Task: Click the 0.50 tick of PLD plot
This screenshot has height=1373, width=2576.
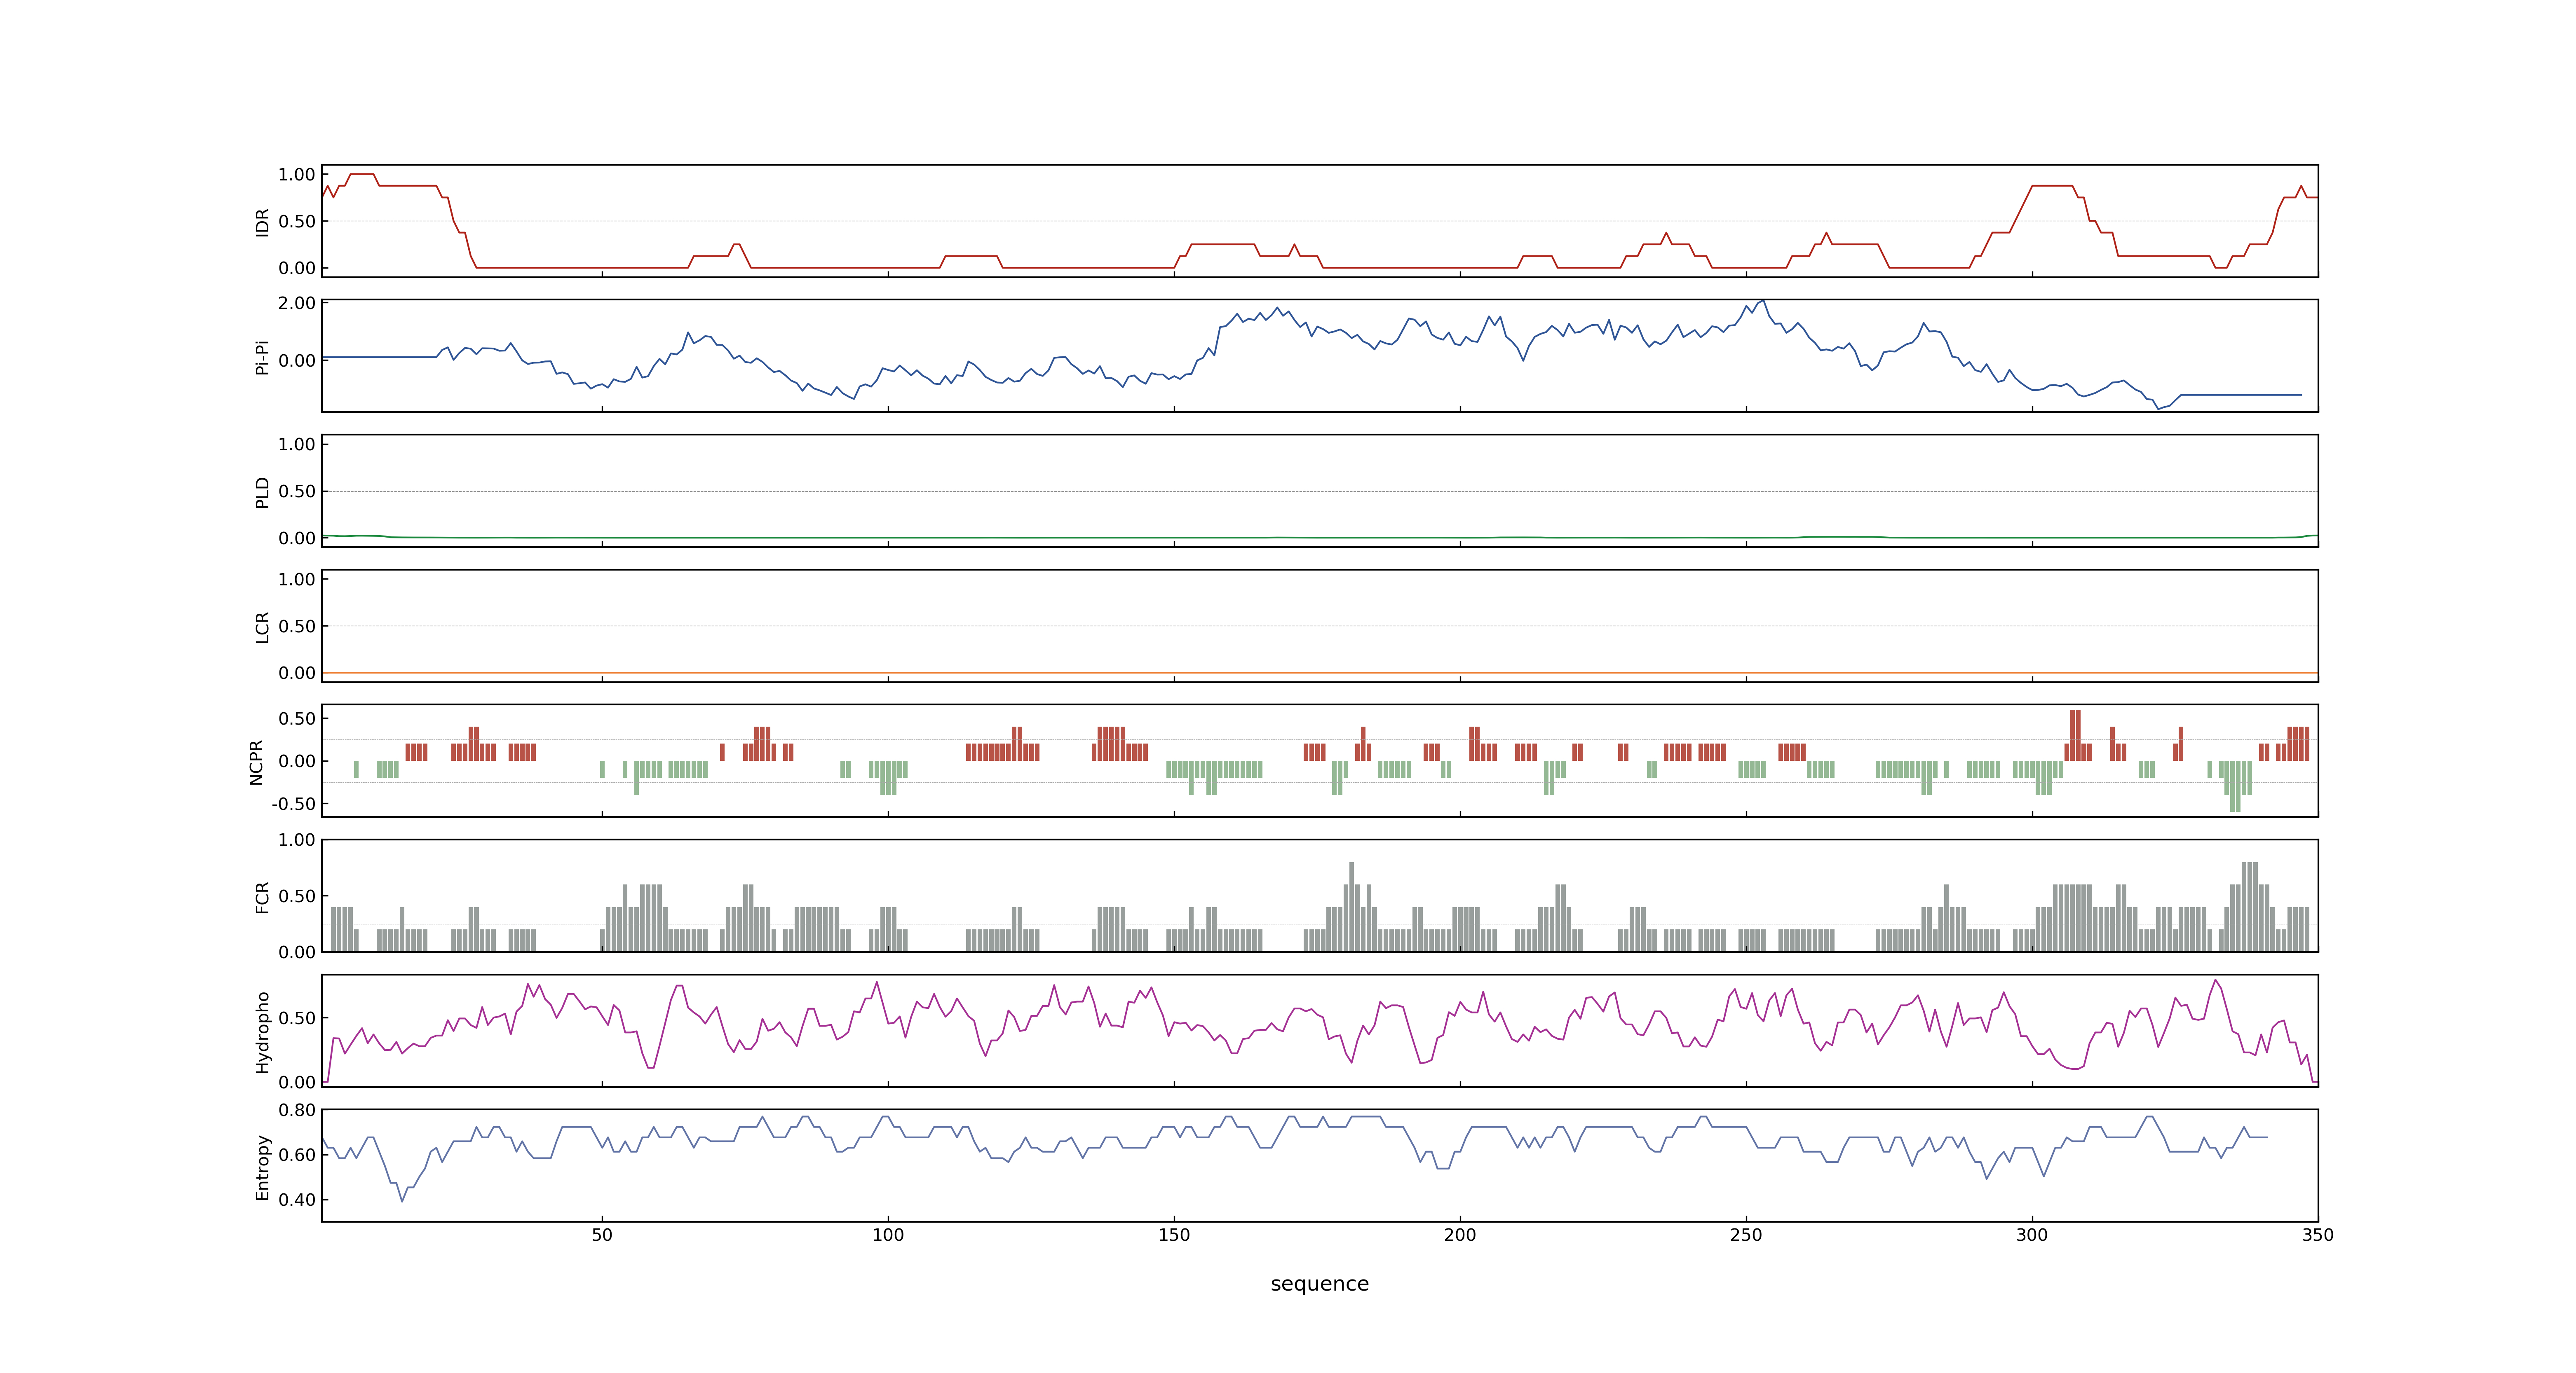Action: click(x=297, y=491)
